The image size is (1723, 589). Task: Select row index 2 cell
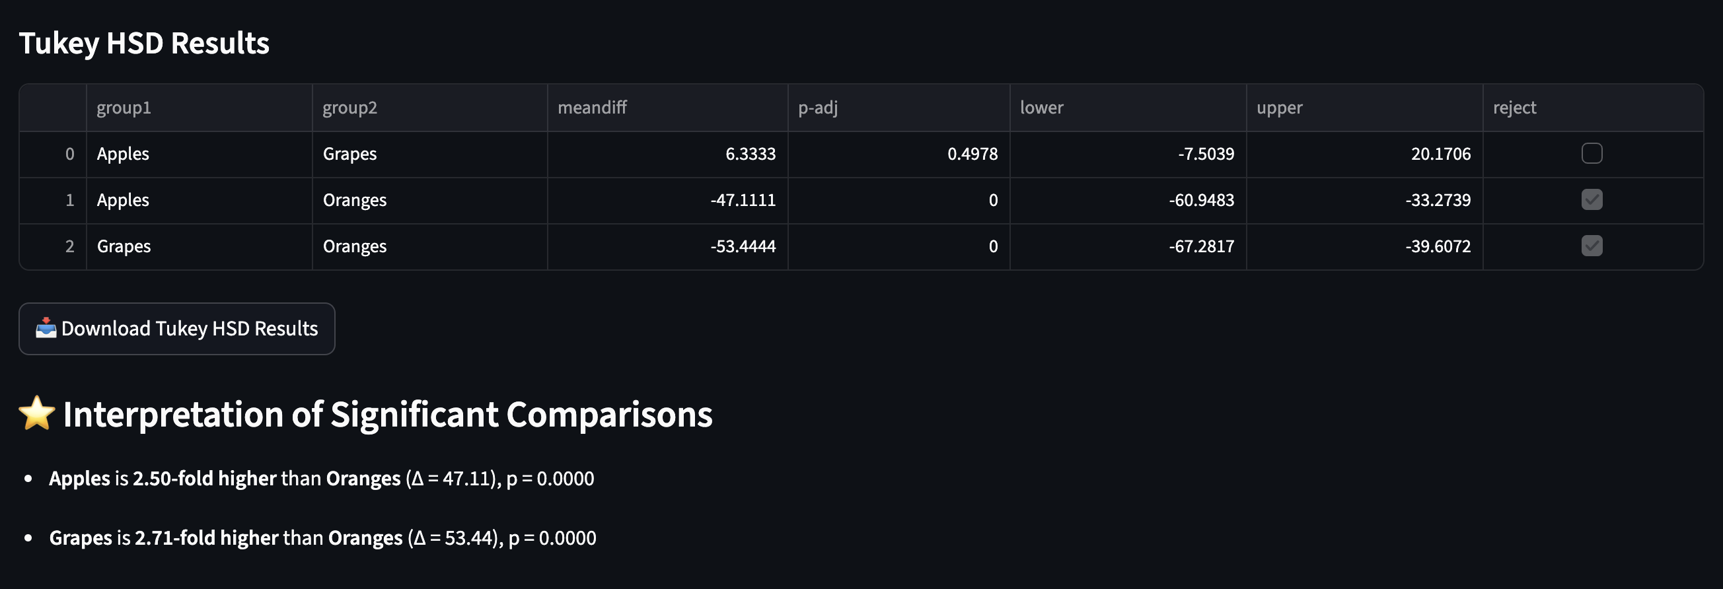[53, 247]
